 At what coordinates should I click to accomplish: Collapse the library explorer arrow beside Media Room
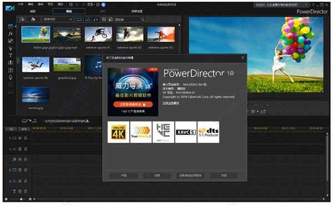click(16, 26)
